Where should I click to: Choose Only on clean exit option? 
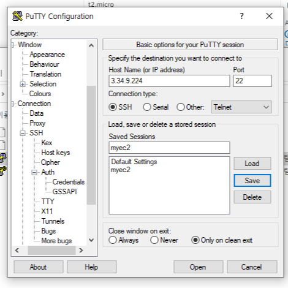[x=195, y=240]
